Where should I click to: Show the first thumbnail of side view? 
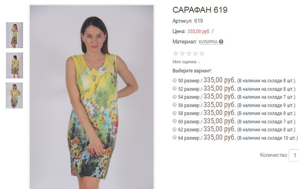[14, 35]
